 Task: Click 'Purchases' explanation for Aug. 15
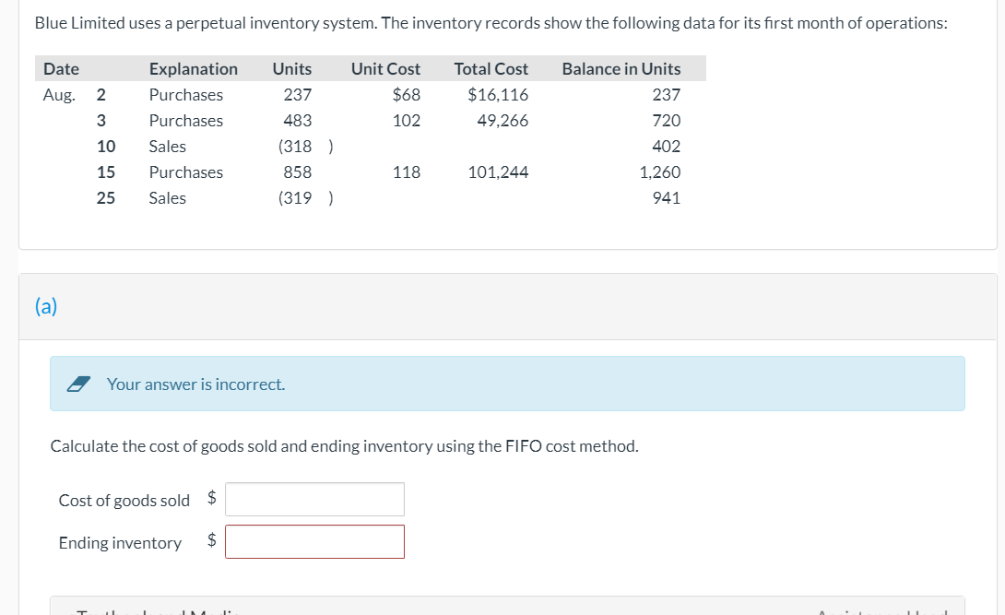(186, 172)
